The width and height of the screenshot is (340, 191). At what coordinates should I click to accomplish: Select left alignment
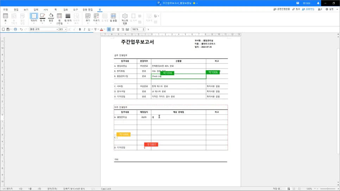click(x=113, y=29)
